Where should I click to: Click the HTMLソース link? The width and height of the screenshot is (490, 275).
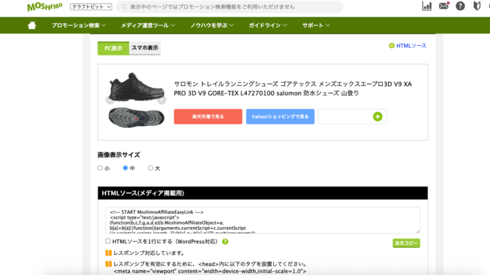411,46
